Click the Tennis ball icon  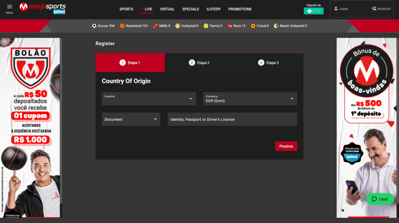[x=206, y=26]
